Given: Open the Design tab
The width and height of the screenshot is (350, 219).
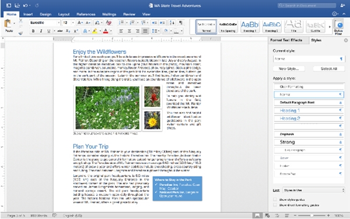Looking at the screenshot, I should (45, 14).
